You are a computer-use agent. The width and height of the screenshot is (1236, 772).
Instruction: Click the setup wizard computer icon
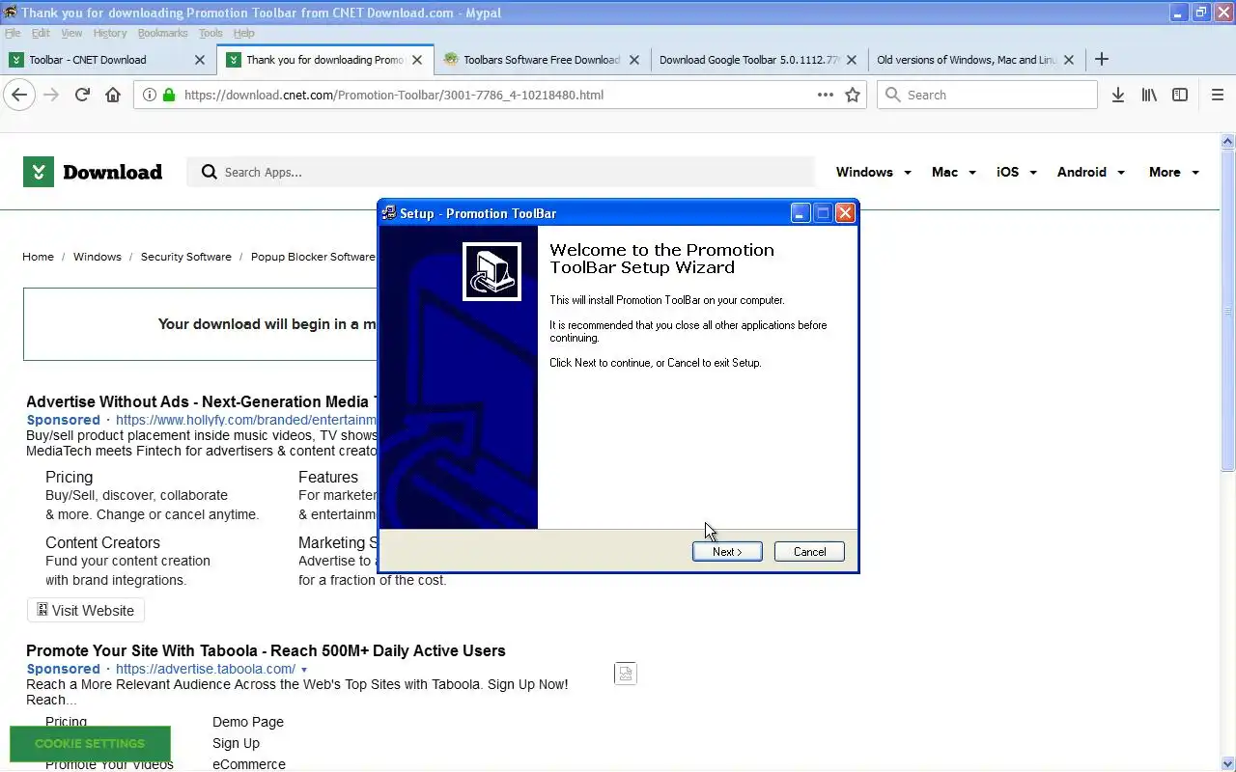(x=492, y=271)
